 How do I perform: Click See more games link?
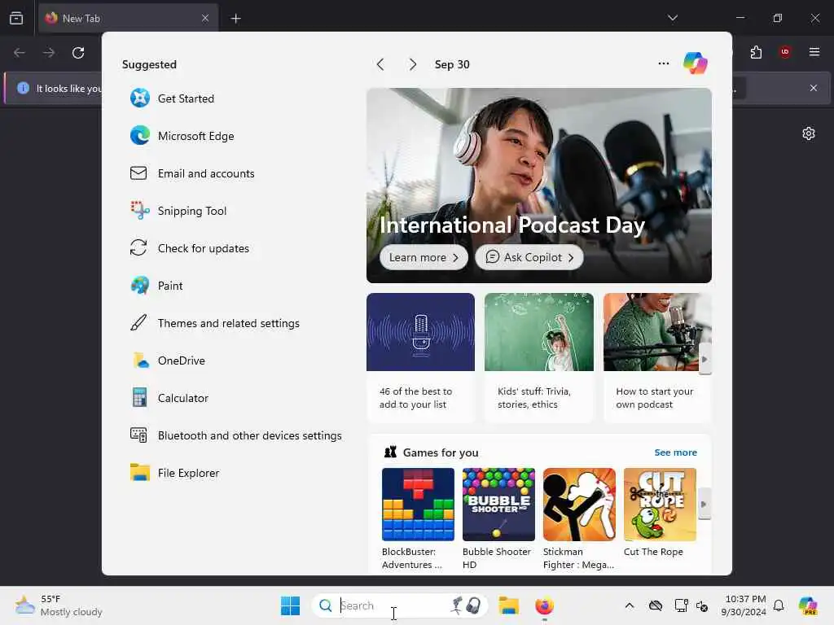[675, 452]
